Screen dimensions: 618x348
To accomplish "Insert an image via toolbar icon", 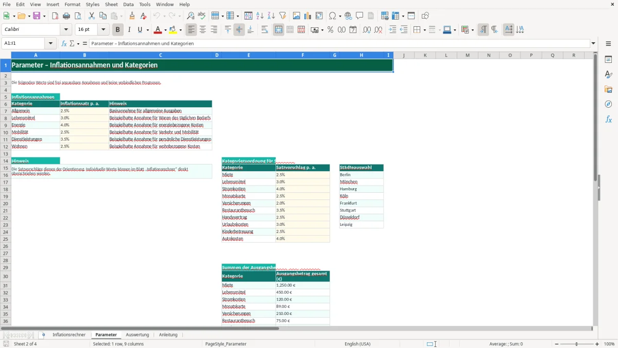I will (x=297, y=16).
